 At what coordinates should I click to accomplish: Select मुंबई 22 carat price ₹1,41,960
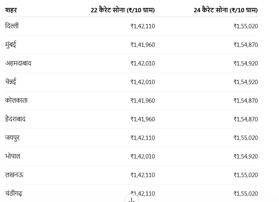click(x=143, y=45)
